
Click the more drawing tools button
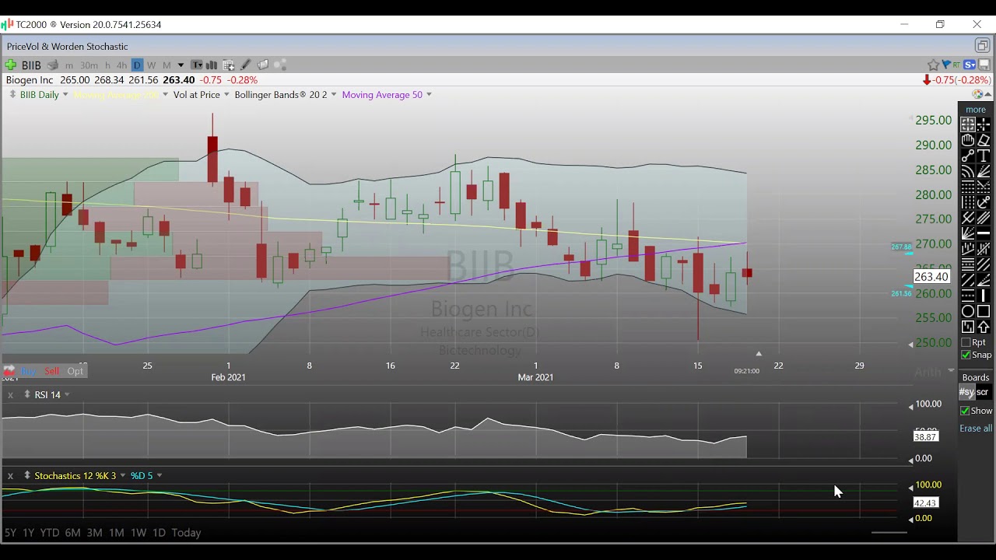pos(976,110)
